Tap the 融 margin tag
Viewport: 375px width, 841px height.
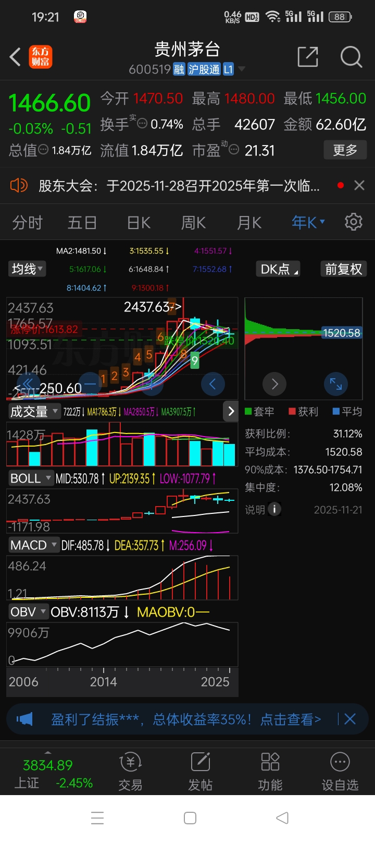click(179, 69)
